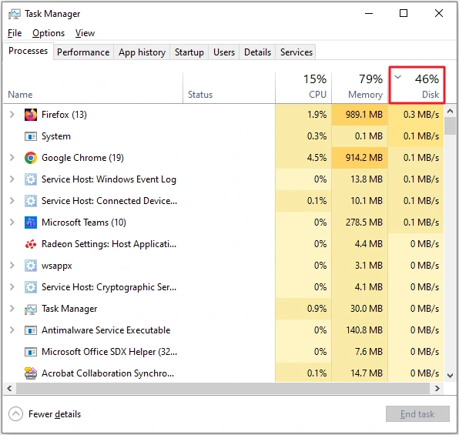The image size is (459, 435).
Task: Expand Service Host: Cryptographic Services row
Action: (x=12, y=287)
